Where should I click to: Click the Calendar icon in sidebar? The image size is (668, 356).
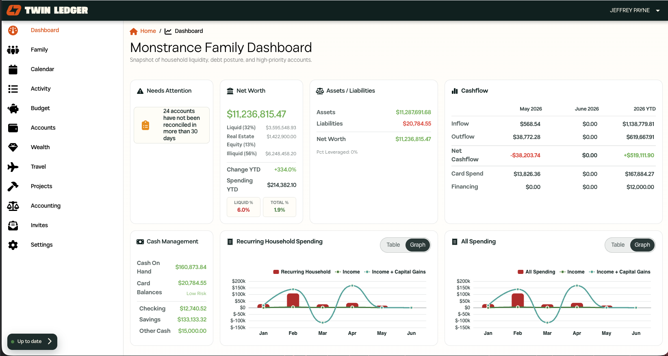pyautogui.click(x=13, y=69)
